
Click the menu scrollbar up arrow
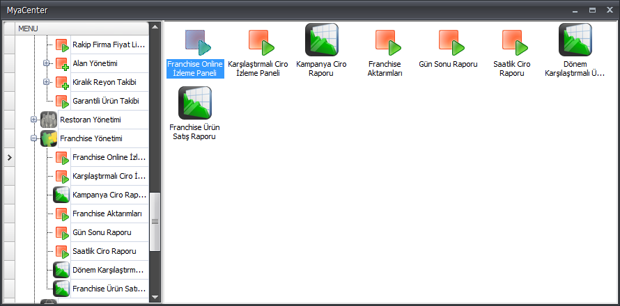tap(155, 27)
